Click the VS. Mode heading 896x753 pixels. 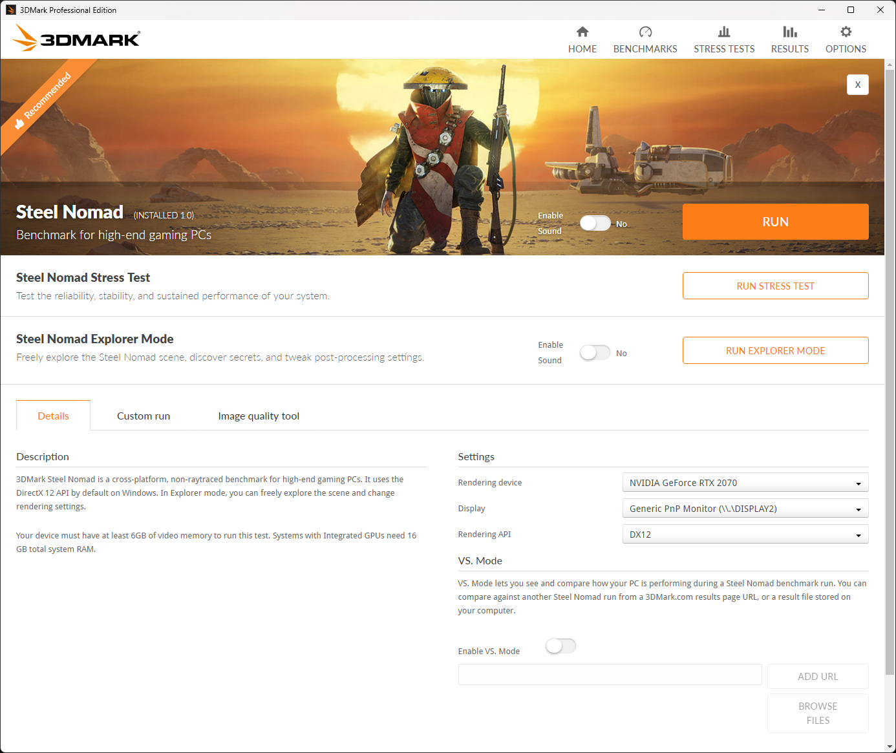pyautogui.click(x=480, y=560)
